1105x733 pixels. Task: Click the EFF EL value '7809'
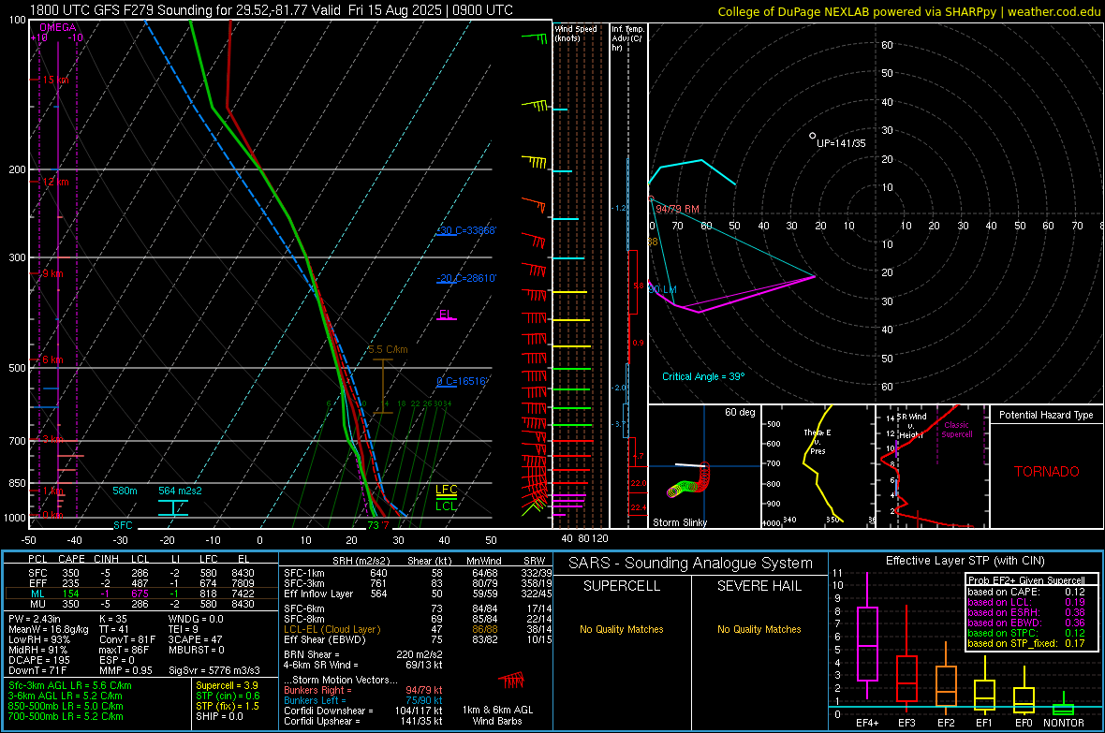pos(243,583)
